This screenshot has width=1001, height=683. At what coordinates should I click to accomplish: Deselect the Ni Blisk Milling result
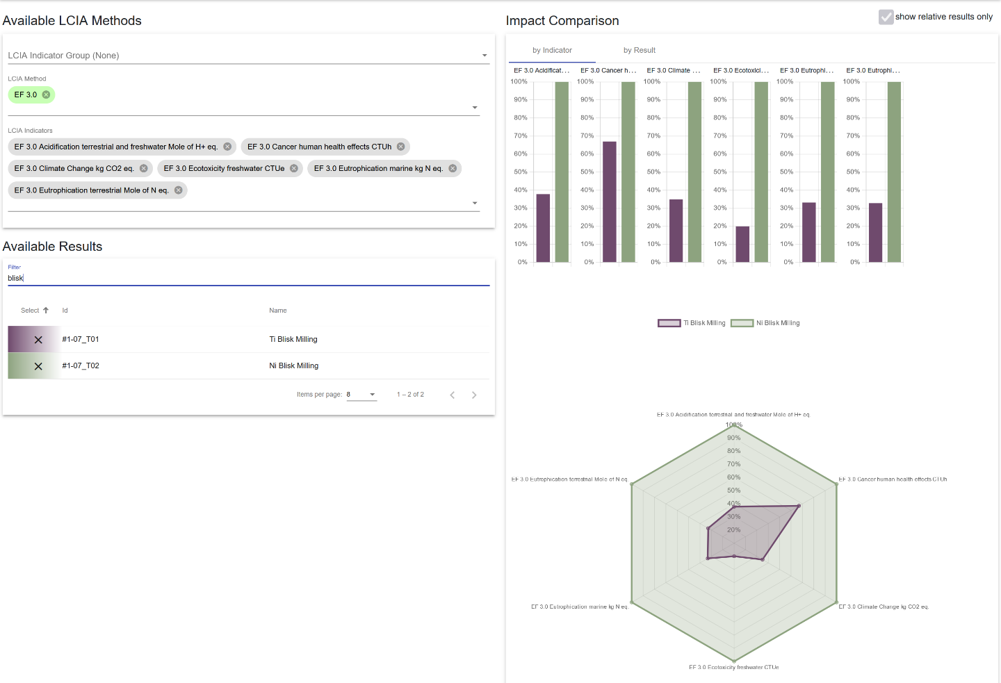tap(38, 366)
